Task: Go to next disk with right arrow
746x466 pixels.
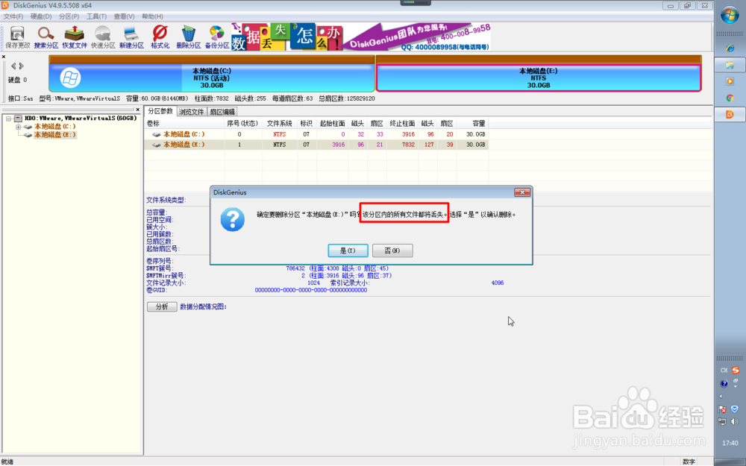Action: pyautogui.click(x=22, y=66)
